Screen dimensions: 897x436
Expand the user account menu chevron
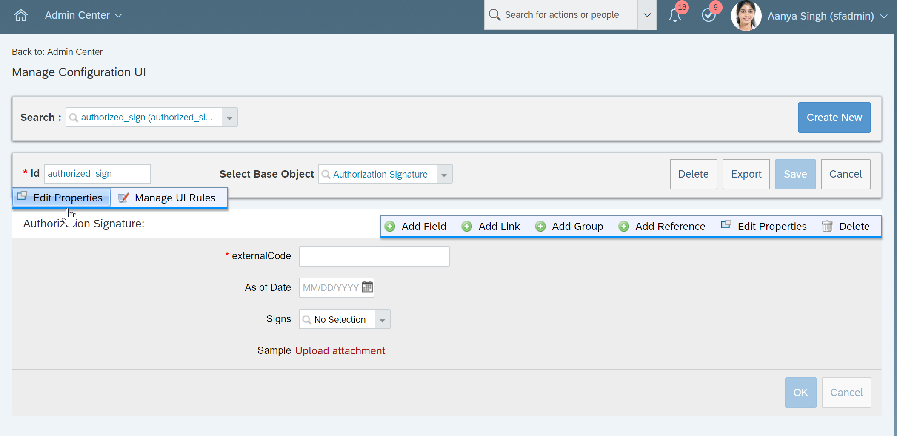pos(884,16)
